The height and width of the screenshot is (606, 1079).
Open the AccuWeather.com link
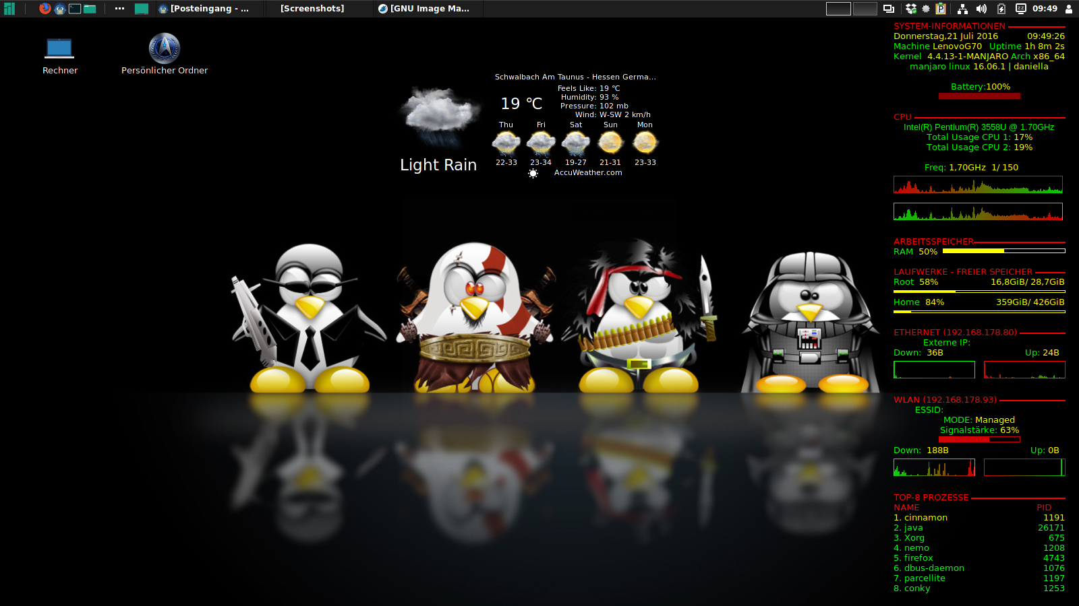[x=588, y=172]
